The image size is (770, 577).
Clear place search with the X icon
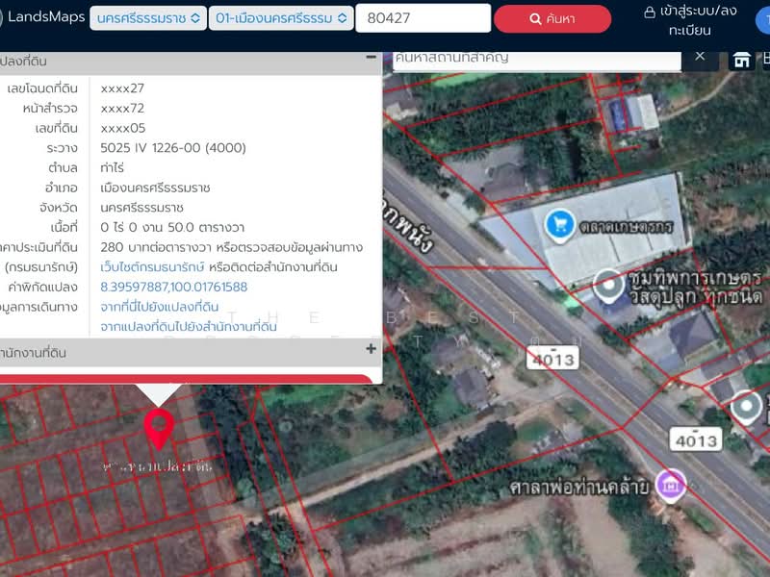(701, 58)
